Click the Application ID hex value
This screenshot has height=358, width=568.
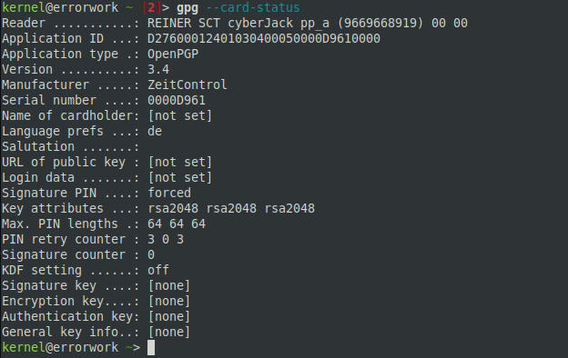click(x=264, y=38)
